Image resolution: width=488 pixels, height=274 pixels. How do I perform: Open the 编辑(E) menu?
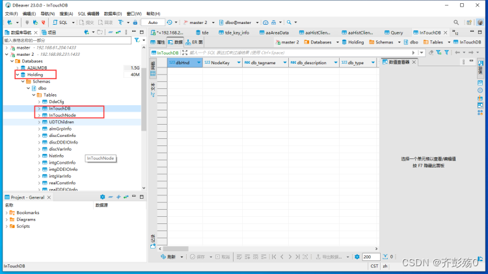(29, 14)
